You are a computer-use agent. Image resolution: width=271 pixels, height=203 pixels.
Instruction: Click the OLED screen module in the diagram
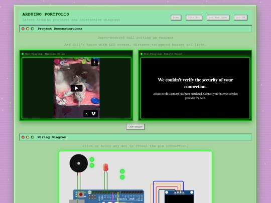tap(179, 196)
